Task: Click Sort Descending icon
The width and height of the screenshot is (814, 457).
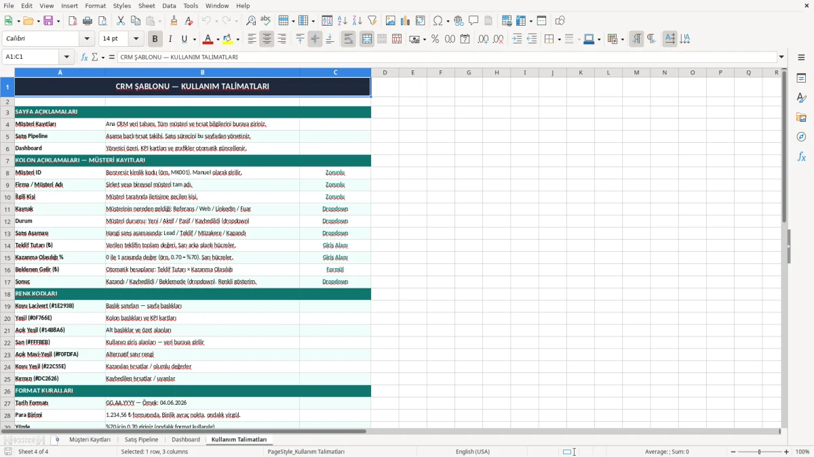Action: coord(357,21)
